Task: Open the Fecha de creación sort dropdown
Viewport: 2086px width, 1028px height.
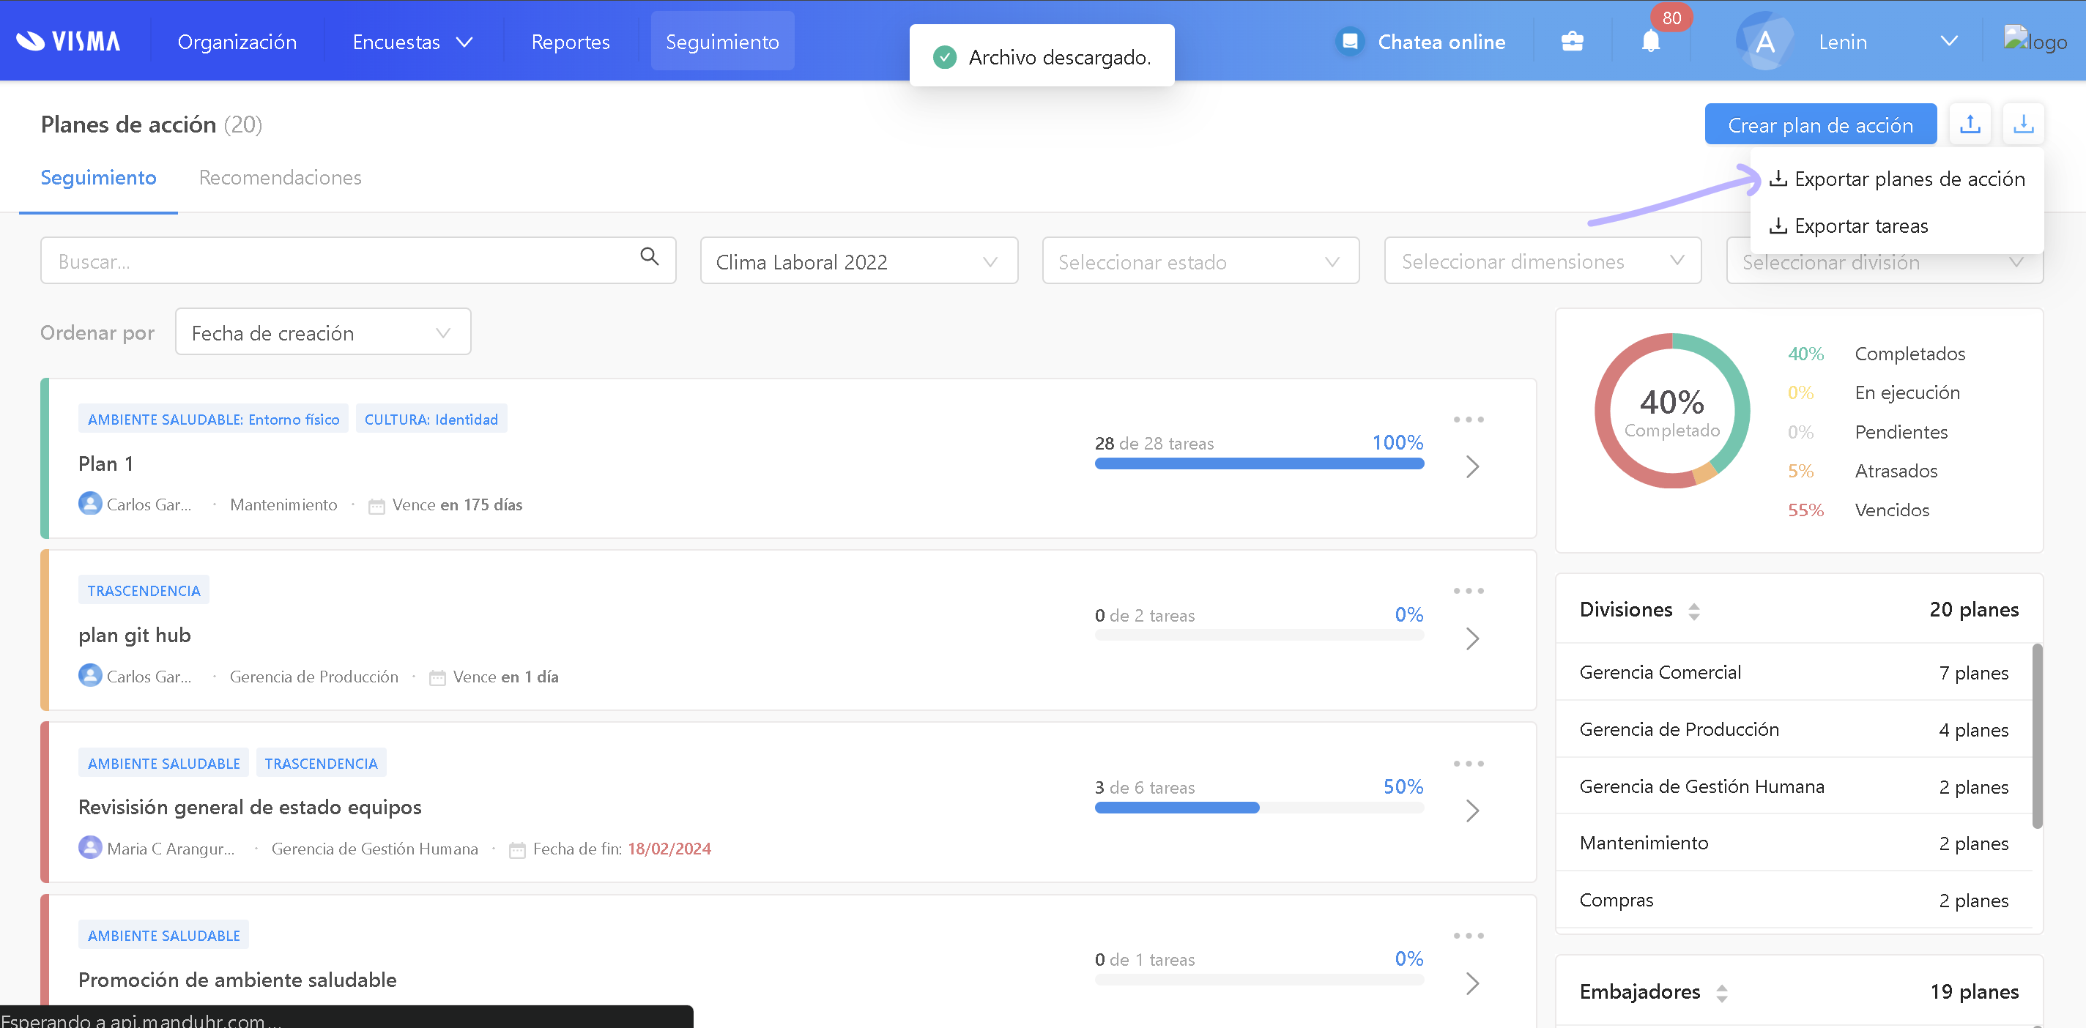Action: [322, 332]
